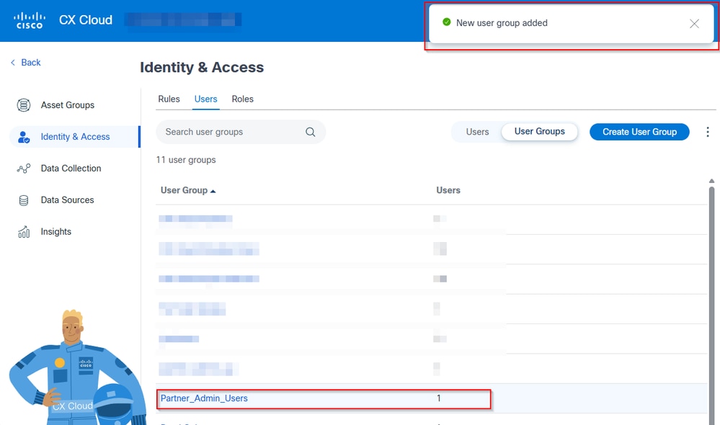Viewport: 720px width, 425px height.
Task: Click the 11 user groups count text
Action: [186, 160]
